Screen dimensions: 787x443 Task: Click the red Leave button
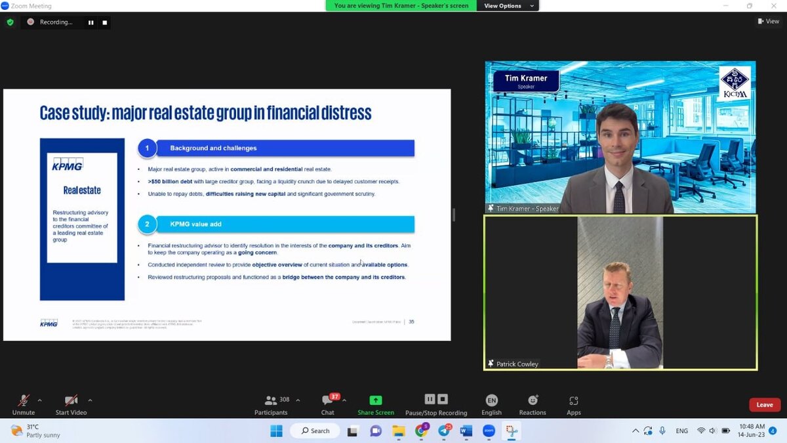pyautogui.click(x=765, y=405)
